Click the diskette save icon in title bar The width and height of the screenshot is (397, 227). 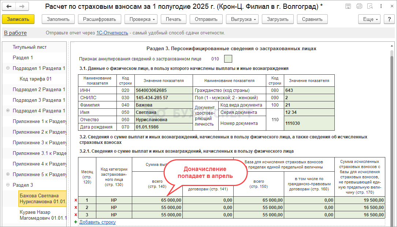[348, 6]
